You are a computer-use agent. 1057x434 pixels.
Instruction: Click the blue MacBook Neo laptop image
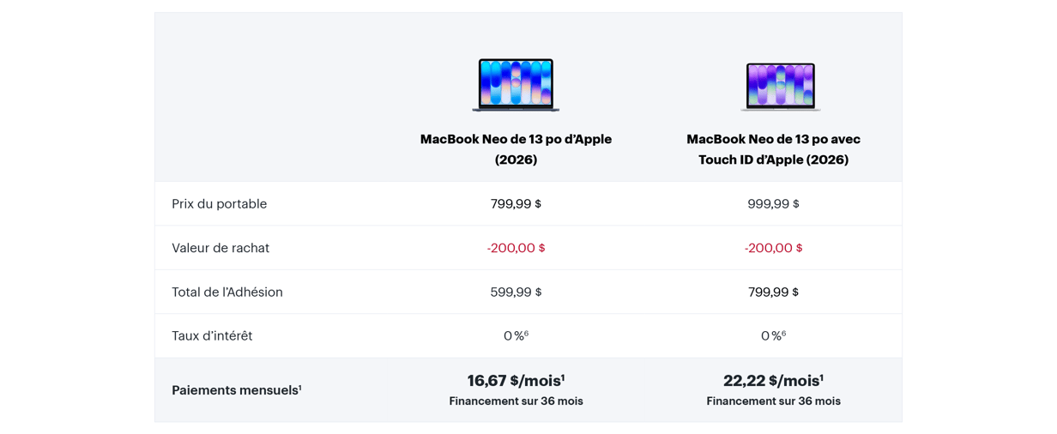tap(516, 84)
